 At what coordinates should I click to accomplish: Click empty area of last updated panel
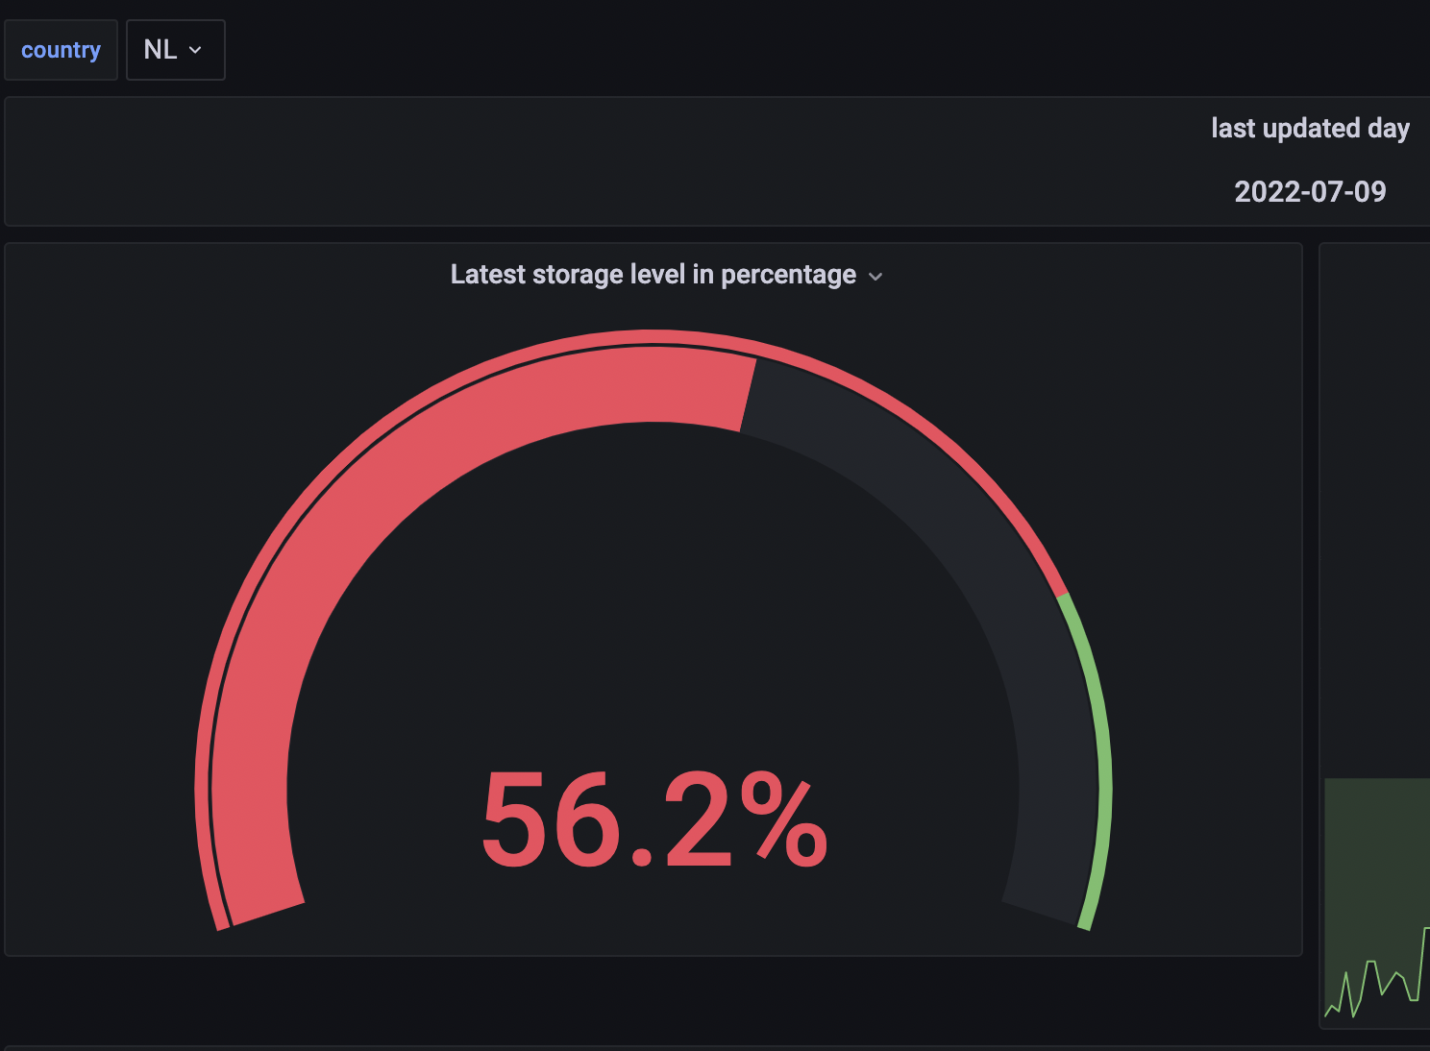[x=577, y=161]
